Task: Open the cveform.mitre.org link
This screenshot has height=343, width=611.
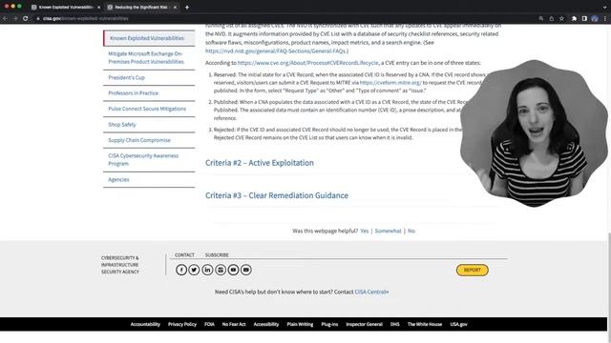Action: click(390, 83)
